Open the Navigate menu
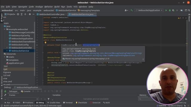The width and height of the screenshot is (191, 107). [23, 7]
